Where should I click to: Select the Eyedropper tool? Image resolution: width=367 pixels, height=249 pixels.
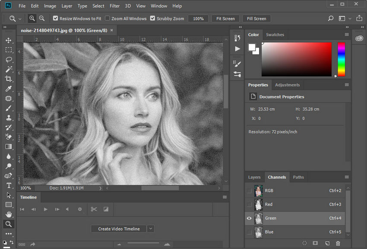9,88
